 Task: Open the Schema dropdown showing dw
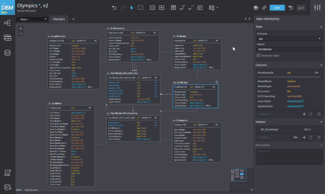coord(289,39)
